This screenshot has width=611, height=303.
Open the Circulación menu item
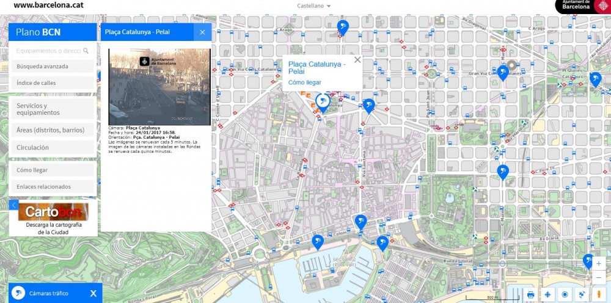point(53,148)
